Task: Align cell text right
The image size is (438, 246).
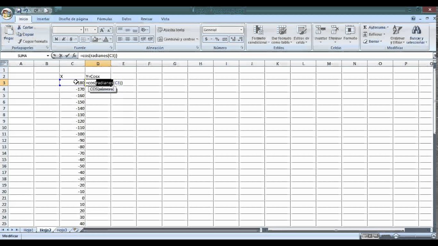Action: [x=134, y=39]
